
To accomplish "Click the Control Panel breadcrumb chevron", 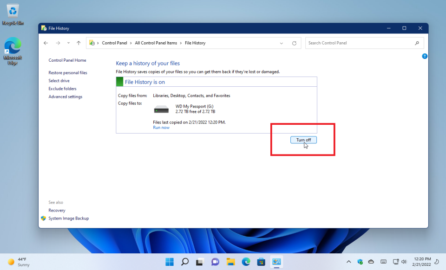I will (131, 43).
